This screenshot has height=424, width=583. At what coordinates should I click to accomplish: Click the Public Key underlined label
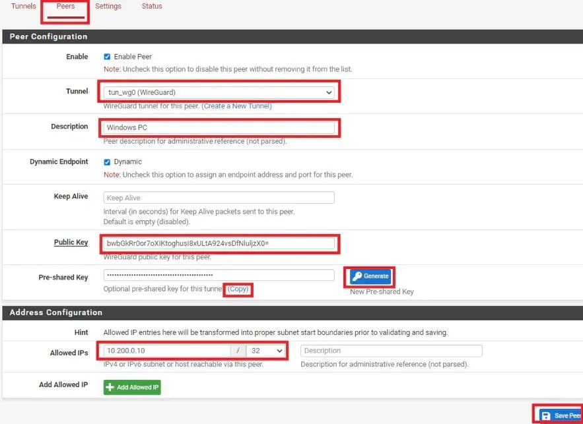coord(71,242)
